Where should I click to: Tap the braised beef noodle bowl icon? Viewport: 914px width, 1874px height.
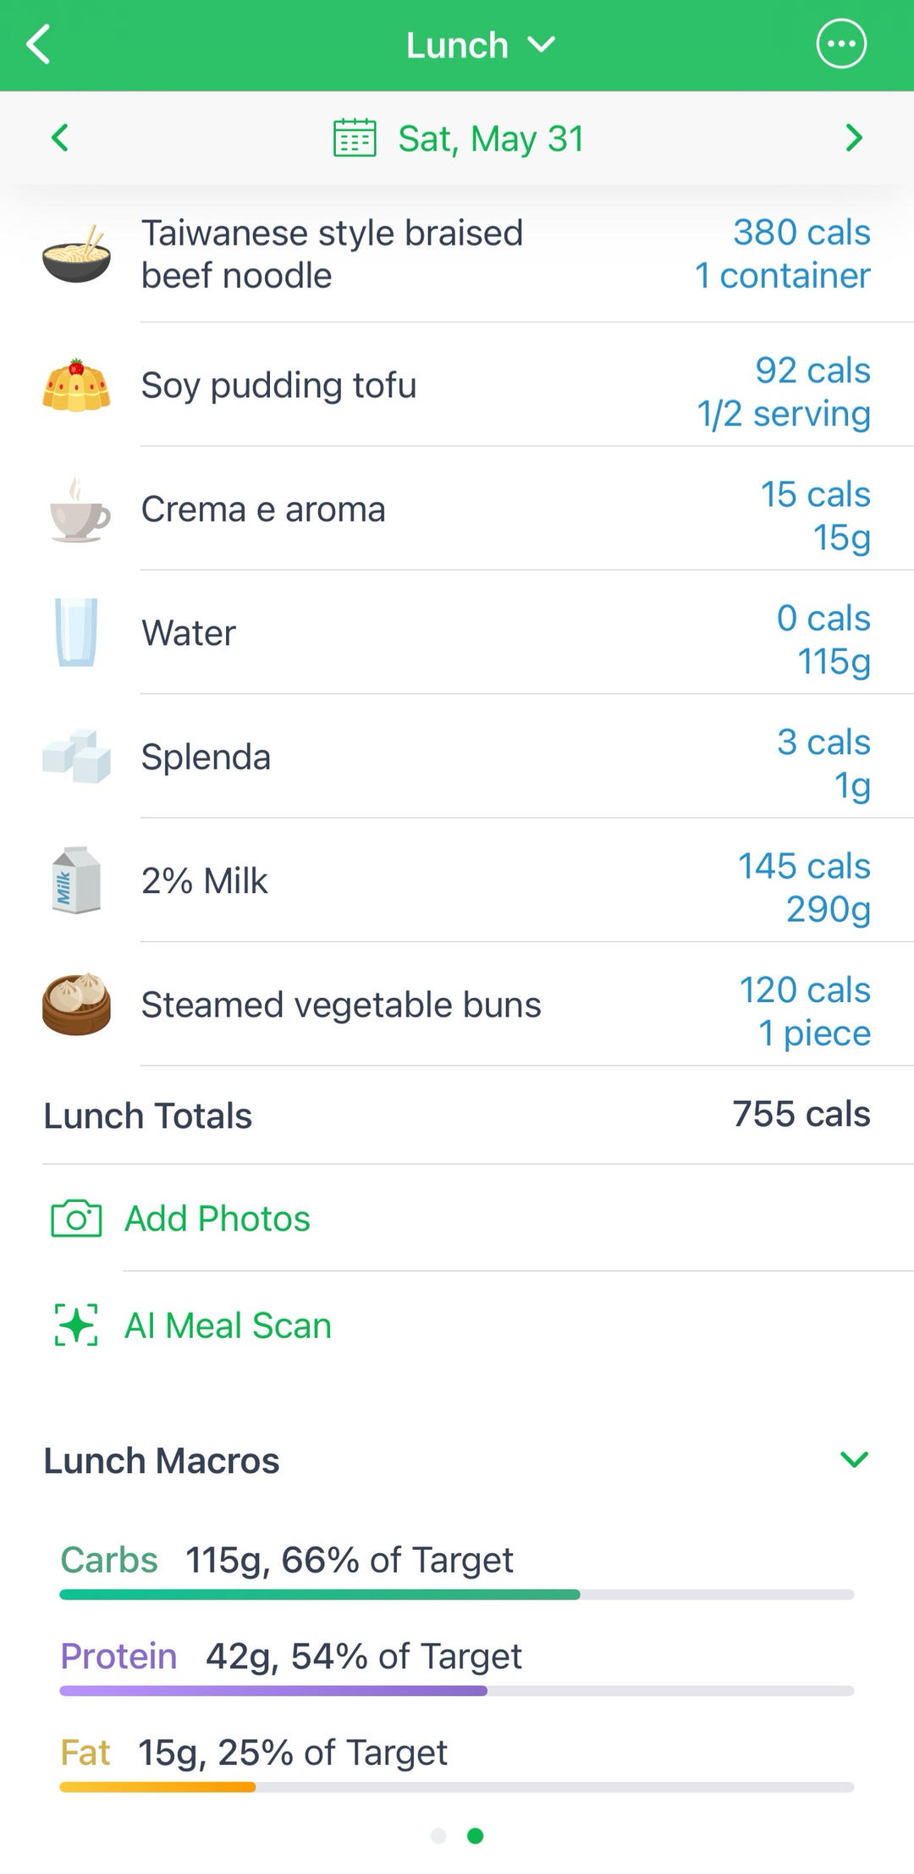point(76,254)
